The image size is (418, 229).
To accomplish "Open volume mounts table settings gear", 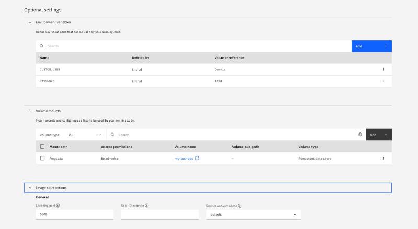I will click(360, 135).
